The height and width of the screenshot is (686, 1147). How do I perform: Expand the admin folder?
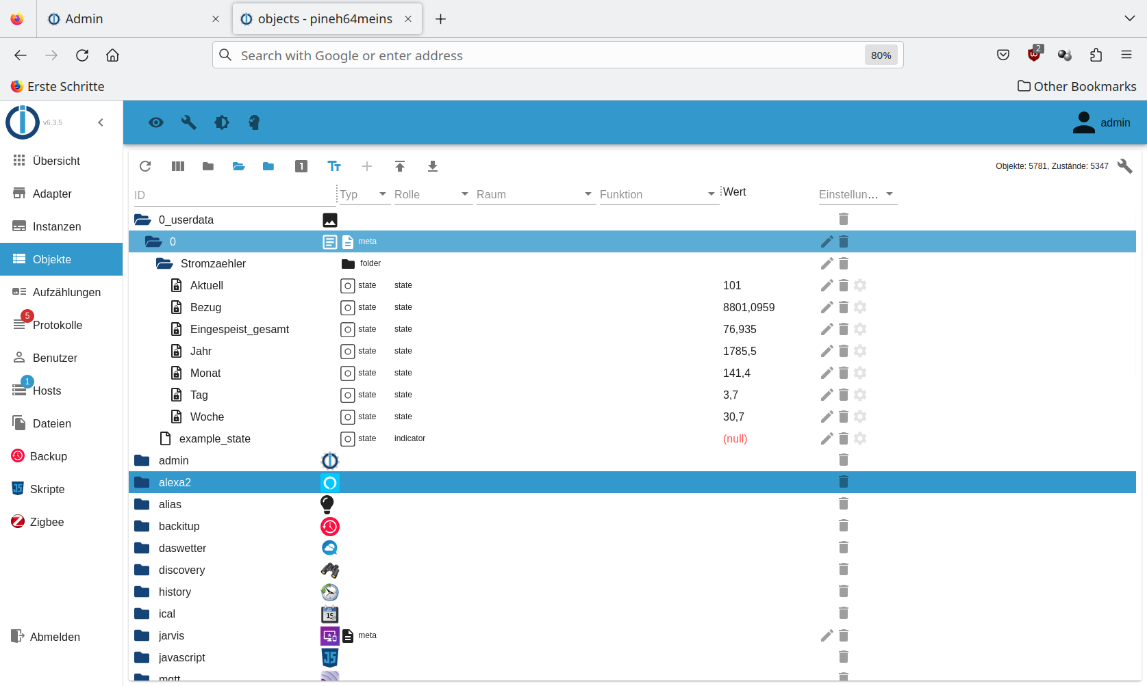pos(142,460)
